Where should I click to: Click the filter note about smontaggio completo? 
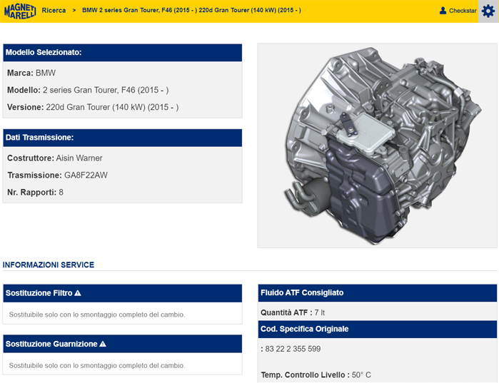click(97, 315)
